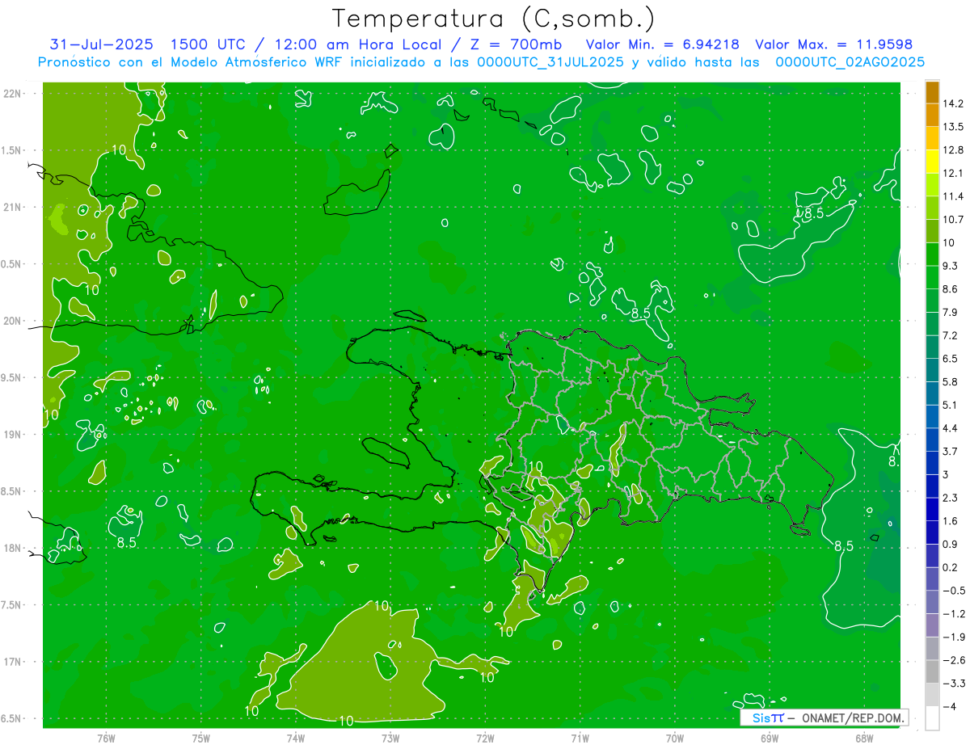Click the '2.3' colorbar value

pyautogui.click(x=951, y=498)
